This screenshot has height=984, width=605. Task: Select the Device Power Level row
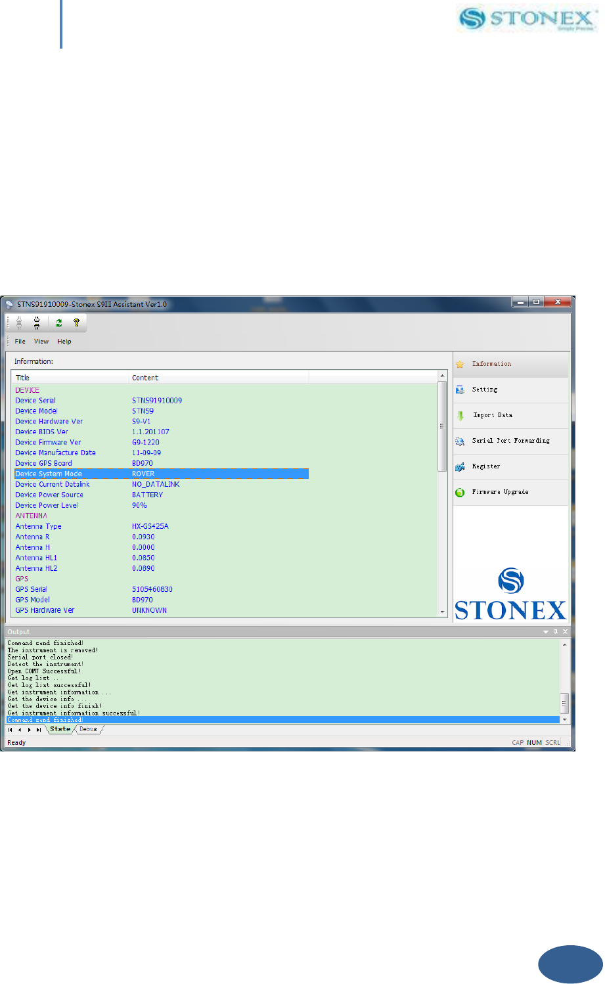coord(160,506)
